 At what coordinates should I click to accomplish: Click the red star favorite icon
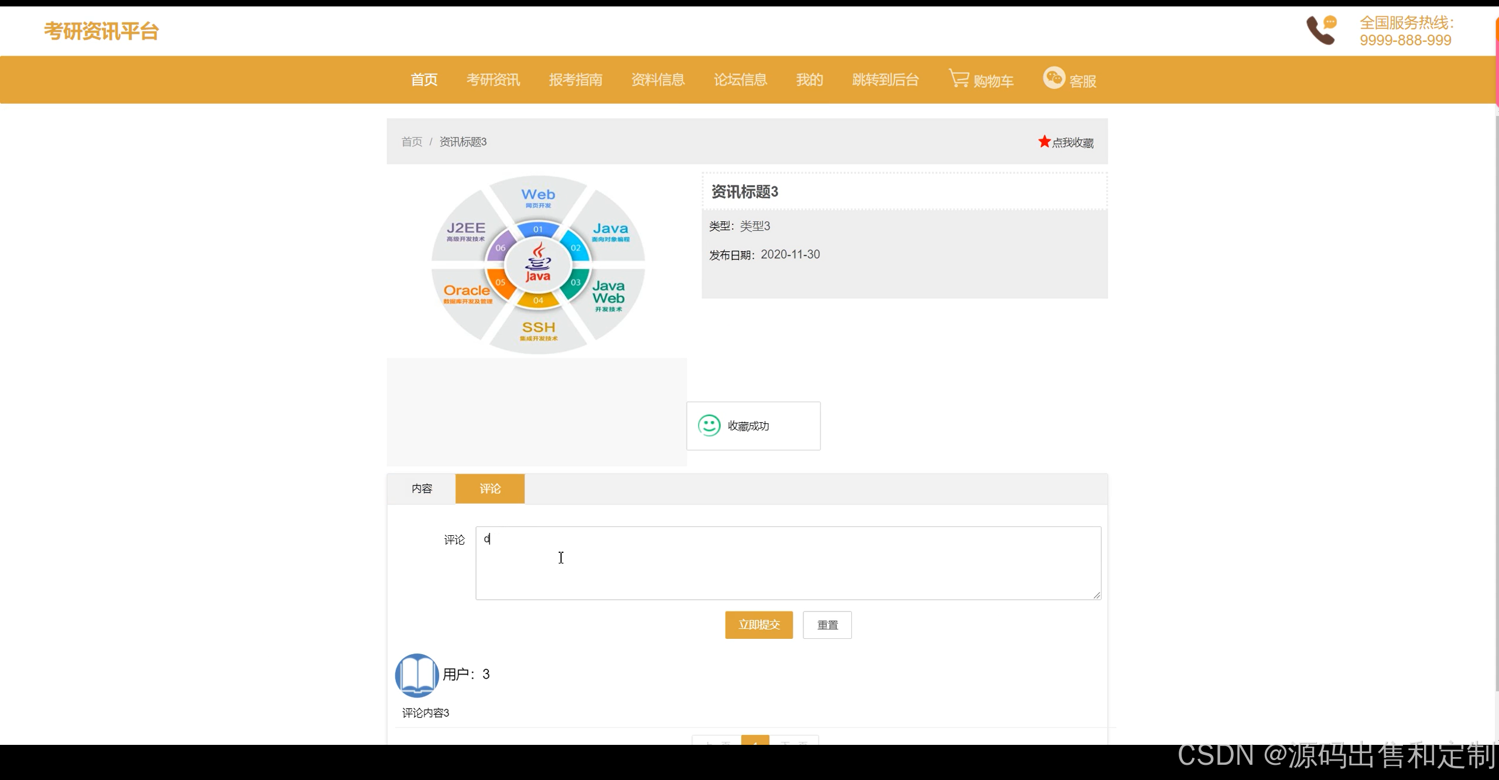coord(1045,141)
